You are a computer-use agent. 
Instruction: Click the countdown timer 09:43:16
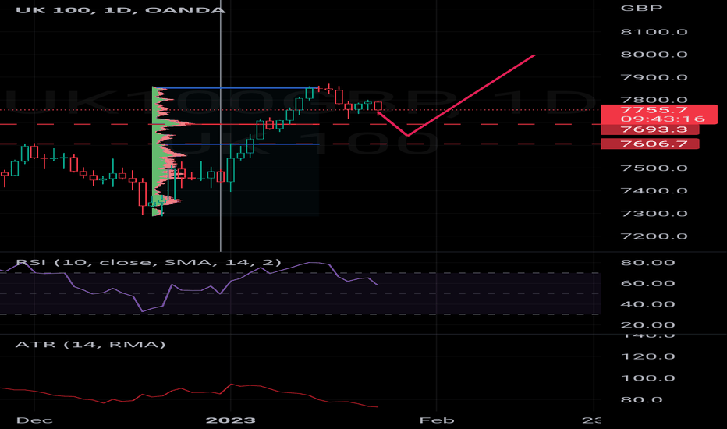(662, 119)
